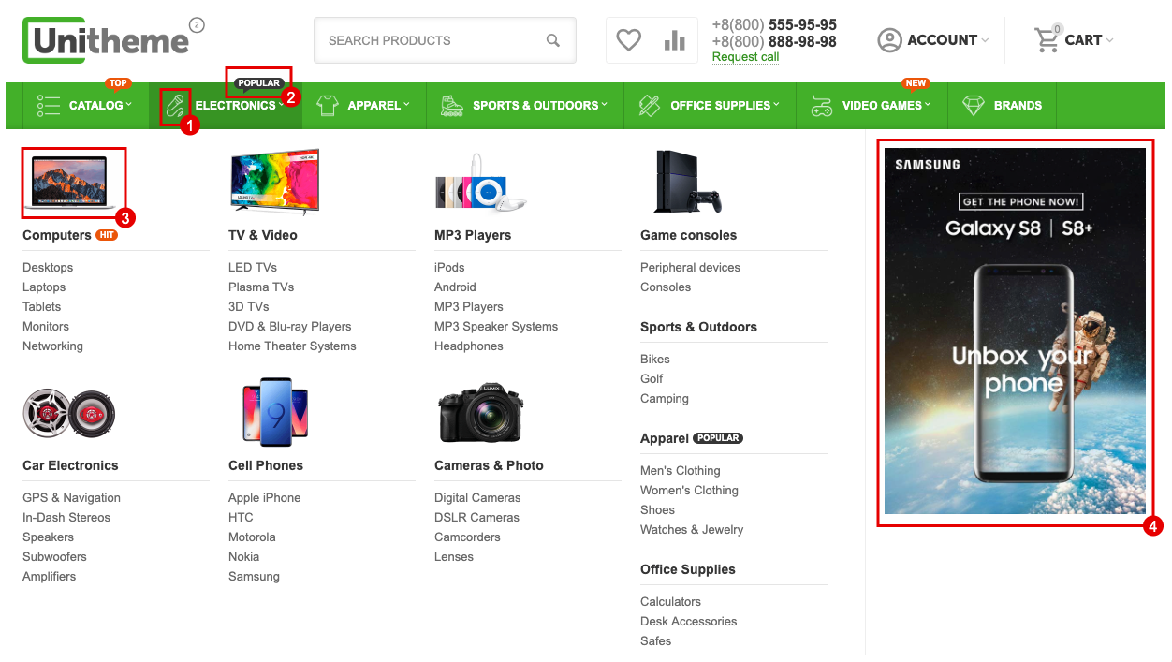Click the Sports & Outdoors skate icon

point(452,105)
